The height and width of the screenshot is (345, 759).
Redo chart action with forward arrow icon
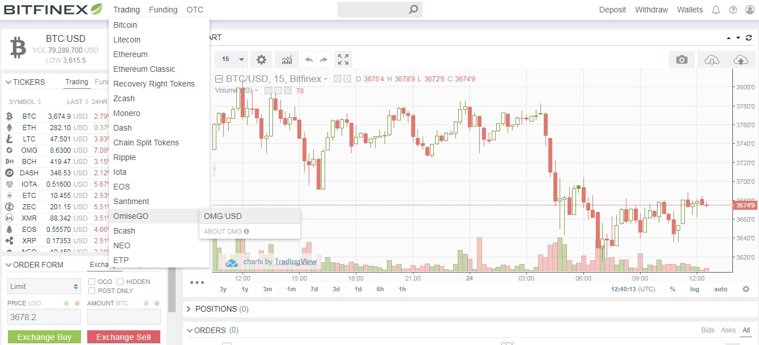pyautogui.click(x=323, y=59)
